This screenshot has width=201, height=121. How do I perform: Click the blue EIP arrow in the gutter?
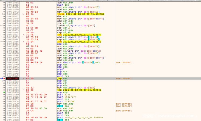(x=1, y=78)
